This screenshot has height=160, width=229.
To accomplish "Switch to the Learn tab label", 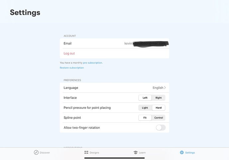I will (142, 153).
